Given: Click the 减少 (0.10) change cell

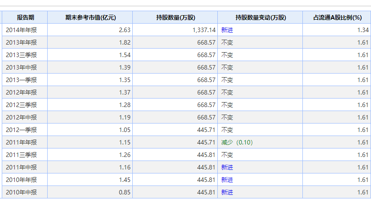Looking at the screenshot, I should pos(260,142).
